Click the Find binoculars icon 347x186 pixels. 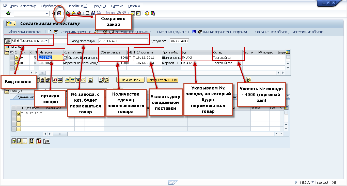click(x=93, y=13)
